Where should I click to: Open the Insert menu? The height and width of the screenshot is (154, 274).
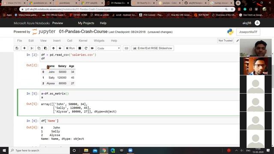pyautogui.click(x=57, y=41)
